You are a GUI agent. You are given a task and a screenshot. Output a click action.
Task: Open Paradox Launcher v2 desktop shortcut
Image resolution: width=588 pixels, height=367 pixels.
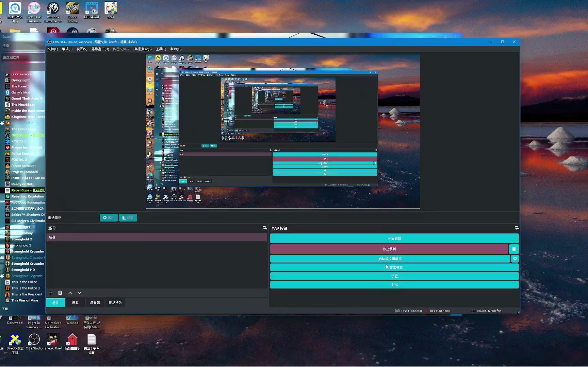point(53,13)
